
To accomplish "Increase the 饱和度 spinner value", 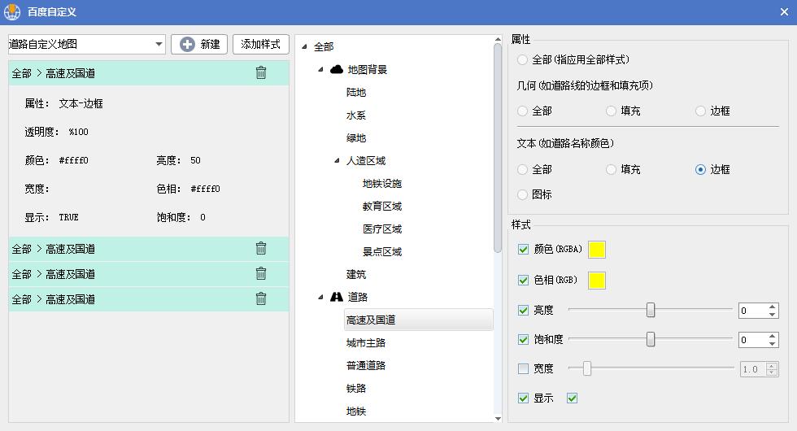I will click(772, 336).
